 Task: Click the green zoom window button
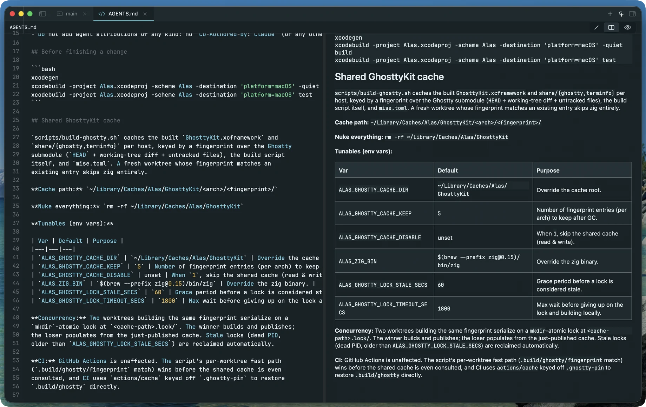[30, 14]
